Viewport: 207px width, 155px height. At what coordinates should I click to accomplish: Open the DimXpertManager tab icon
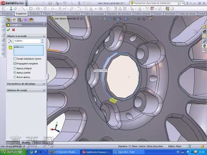26,20
